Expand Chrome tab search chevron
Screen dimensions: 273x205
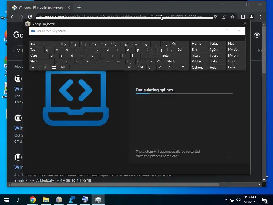[223, 5]
